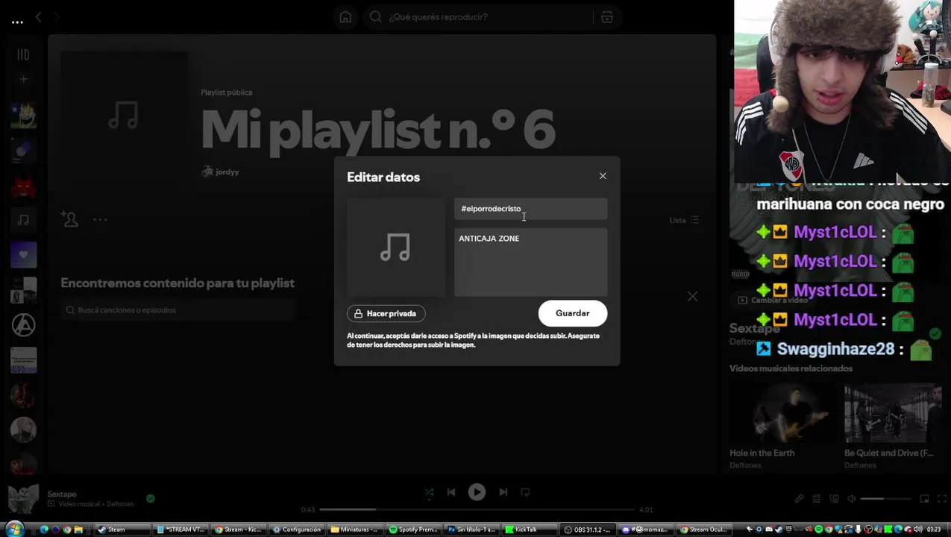Screen dimensions: 951x537
Task: Toggle the green saved checkmark for Sextape
Action: (x=151, y=498)
